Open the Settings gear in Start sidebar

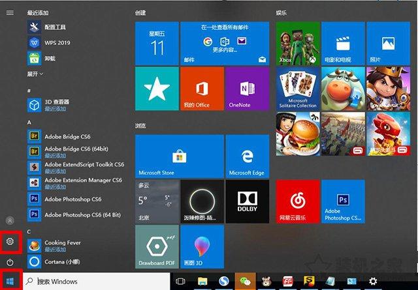click(10, 241)
